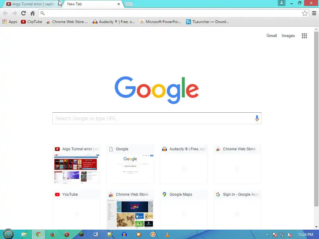Open the Audacity headphones taskbar icon
Image resolution: width=319 pixels, height=239 pixels.
124,234
